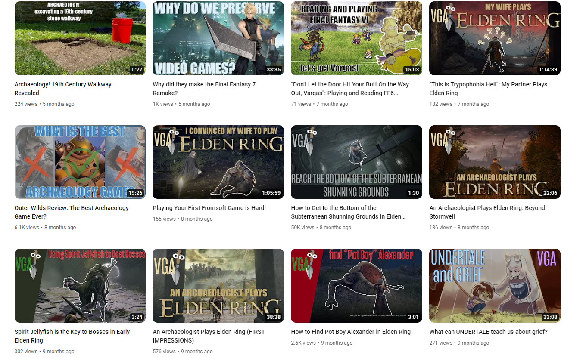The height and width of the screenshot is (358, 583).
Task: Click title 'An Archaeologist Plays Elden Ring (FIRST IMPRESSIONS)'
Action: click(209, 336)
